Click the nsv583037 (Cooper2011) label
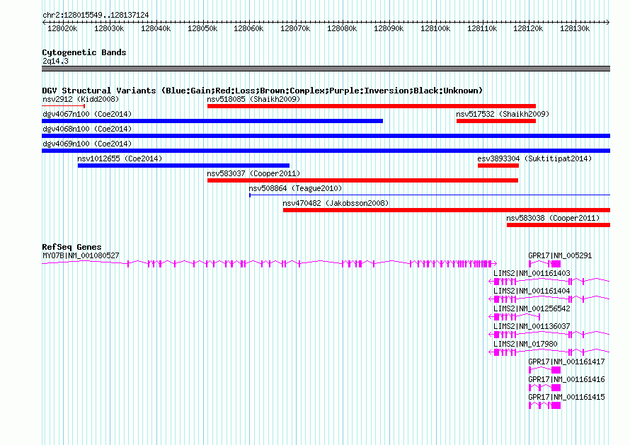This screenshot has height=445, width=630. [x=253, y=173]
